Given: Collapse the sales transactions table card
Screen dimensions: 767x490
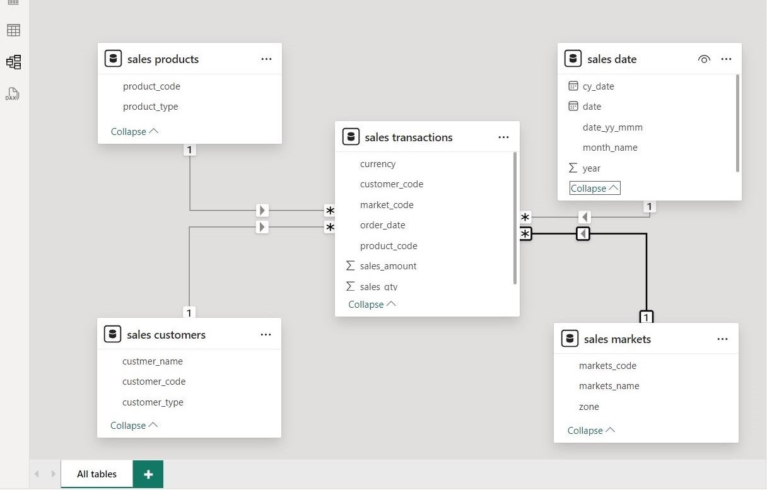Looking at the screenshot, I should (372, 305).
